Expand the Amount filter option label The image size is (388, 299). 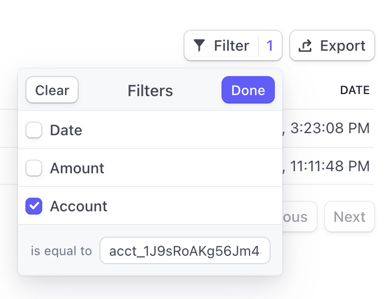click(77, 168)
